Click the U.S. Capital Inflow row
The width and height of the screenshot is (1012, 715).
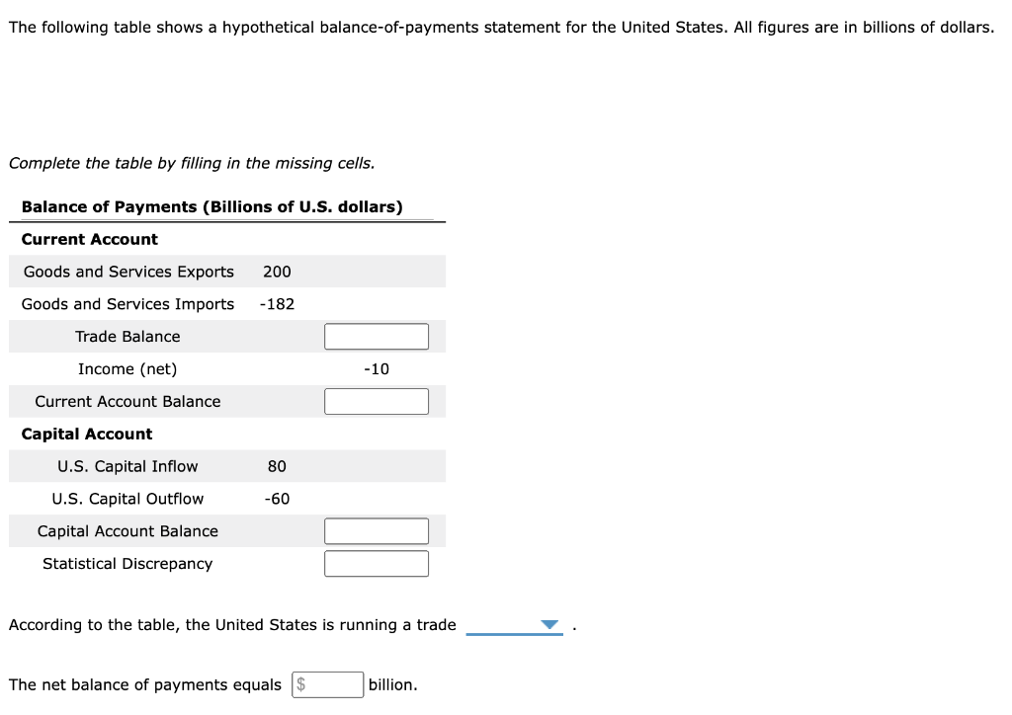pyautogui.click(x=127, y=465)
